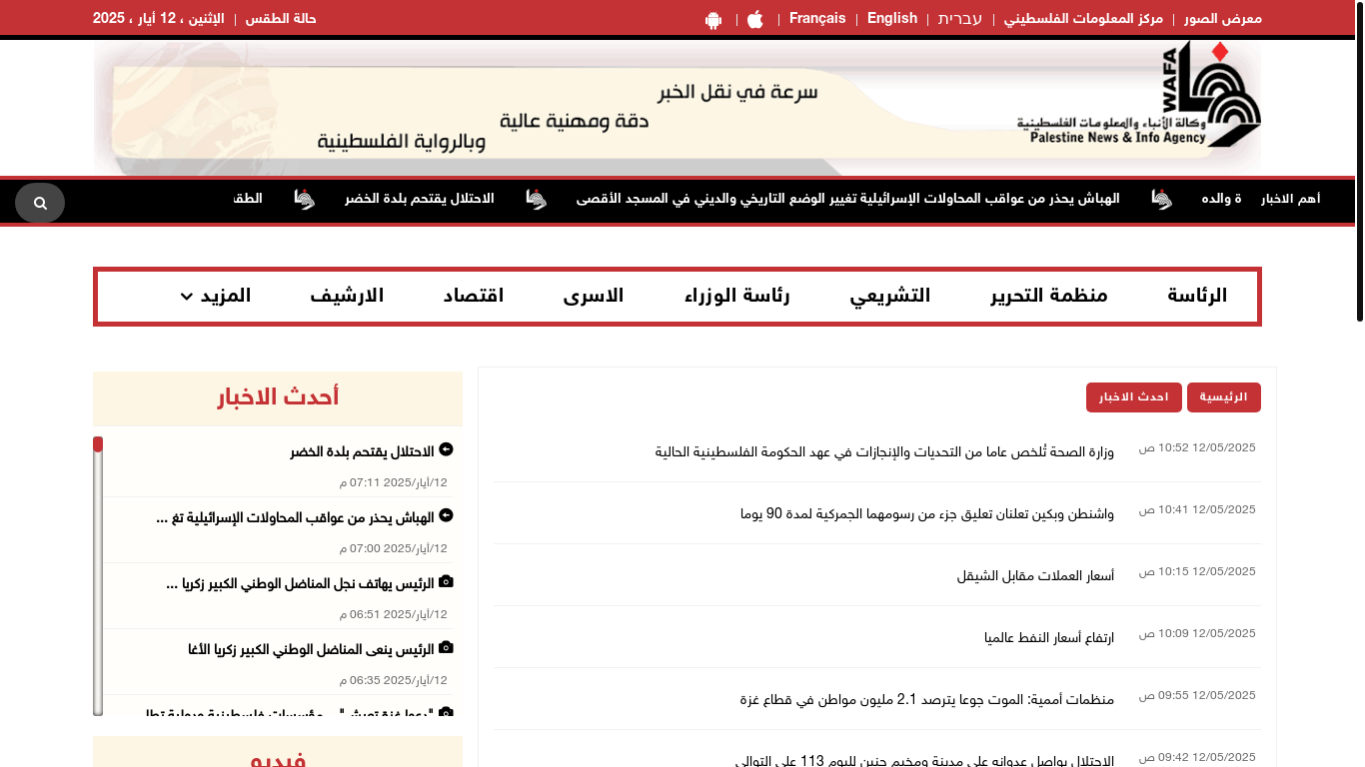The image size is (1365, 767).
Task: Click ticker headline الاحتلال يقتحم بلدة الخضر
Action: 420,199
